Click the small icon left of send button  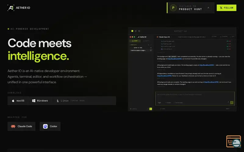[228, 102]
